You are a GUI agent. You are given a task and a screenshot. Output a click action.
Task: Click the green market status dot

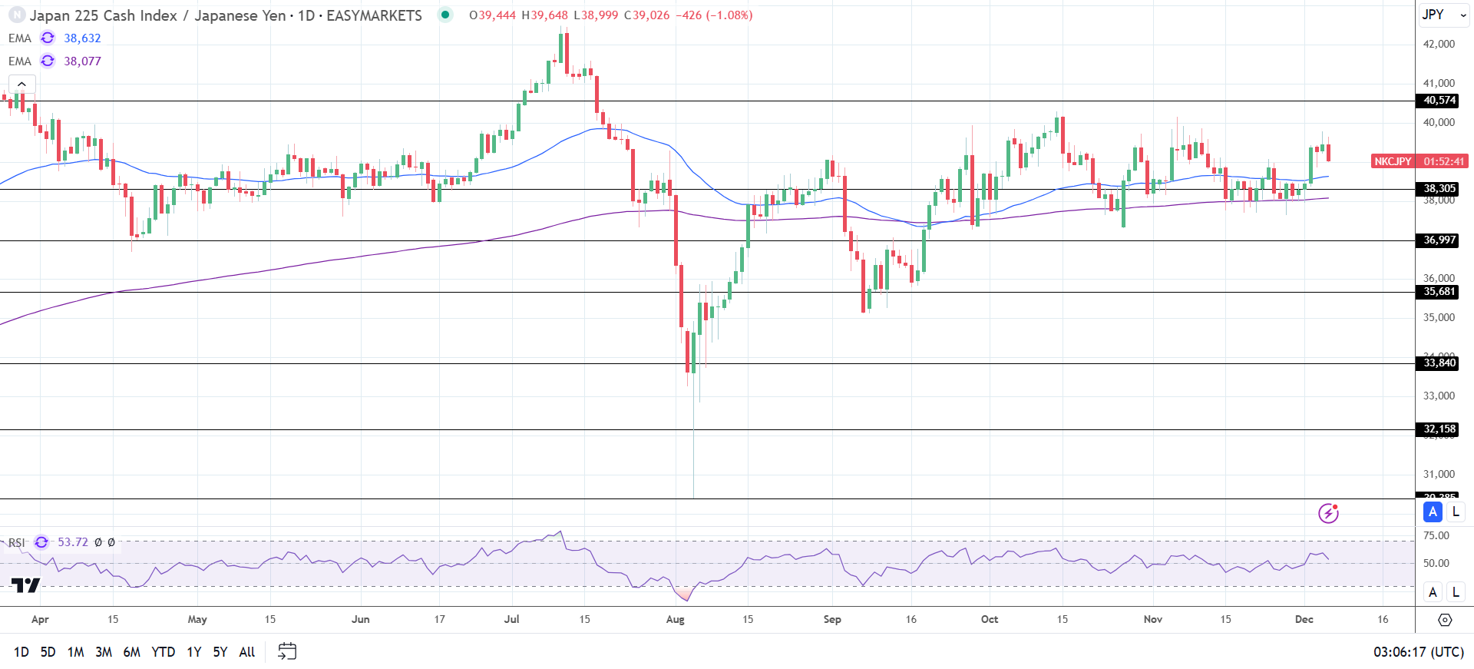pyautogui.click(x=445, y=15)
